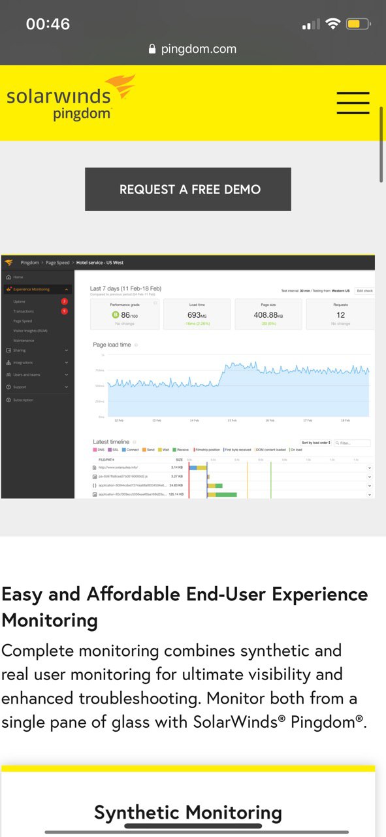Collapse the Experience Monitoring section chevron
This screenshot has height=837, width=386.
[x=67, y=289]
